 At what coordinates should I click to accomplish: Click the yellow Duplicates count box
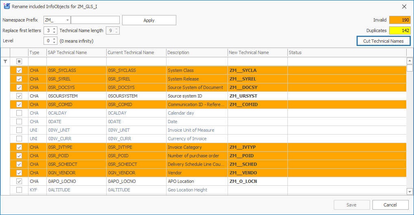pos(400,30)
